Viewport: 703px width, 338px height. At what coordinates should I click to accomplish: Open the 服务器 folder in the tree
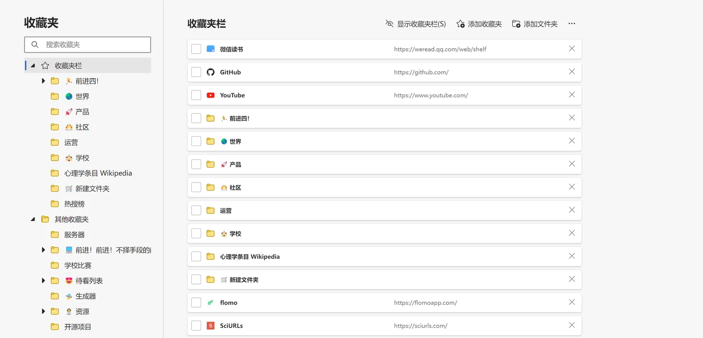coord(74,235)
